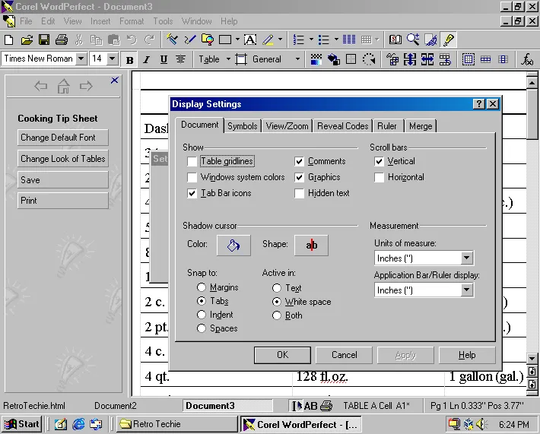Switch to the Symbols tab
The width and height of the screenshot is (540, 434).
tap(243, 126)
